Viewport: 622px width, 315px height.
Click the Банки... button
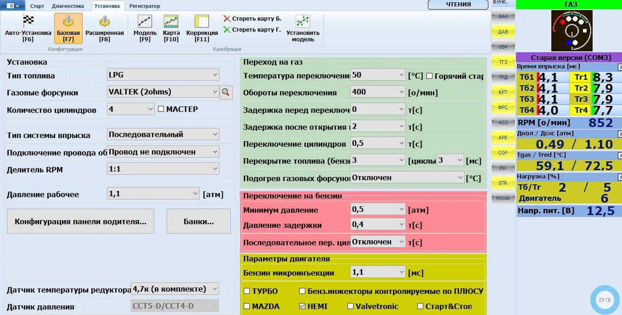[x=199, y=221]
